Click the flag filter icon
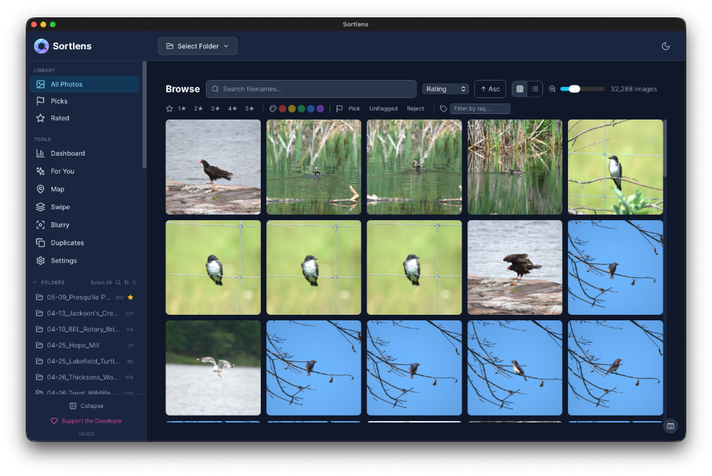Viewport: 712px width, 476px height. (339, 108)
